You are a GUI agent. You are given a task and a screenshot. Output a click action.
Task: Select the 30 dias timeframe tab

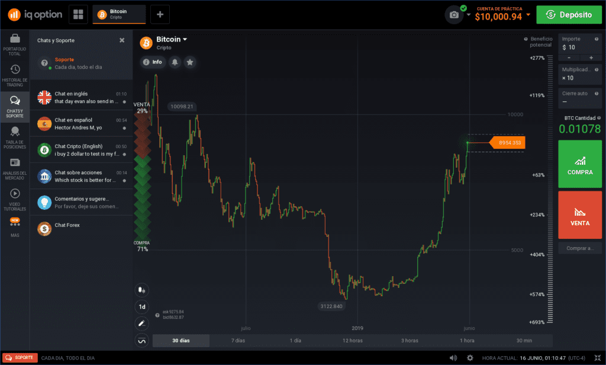[181, 341]
